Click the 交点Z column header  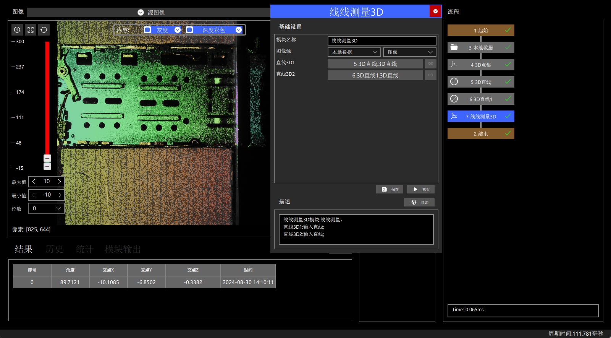coord(193,270)
